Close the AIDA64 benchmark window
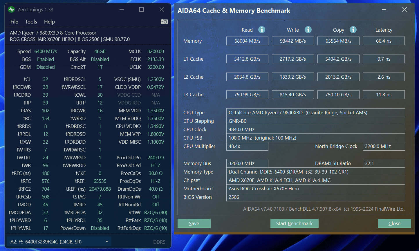The height and width of the screenshot is (251, 419). (405, 10)
